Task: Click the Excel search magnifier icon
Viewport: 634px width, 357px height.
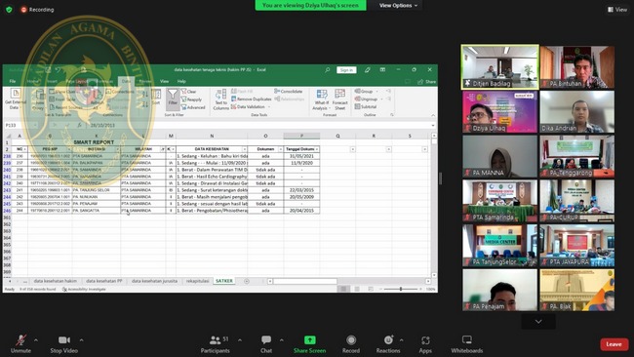Action: [327, 70]
